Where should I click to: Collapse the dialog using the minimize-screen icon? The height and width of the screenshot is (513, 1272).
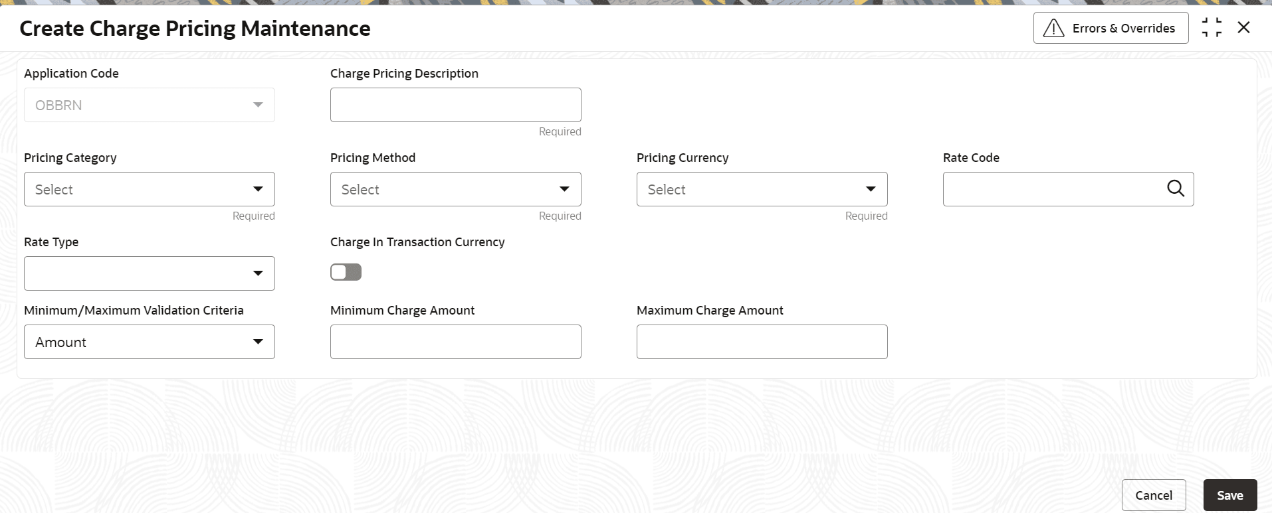tap(1212, 28)
